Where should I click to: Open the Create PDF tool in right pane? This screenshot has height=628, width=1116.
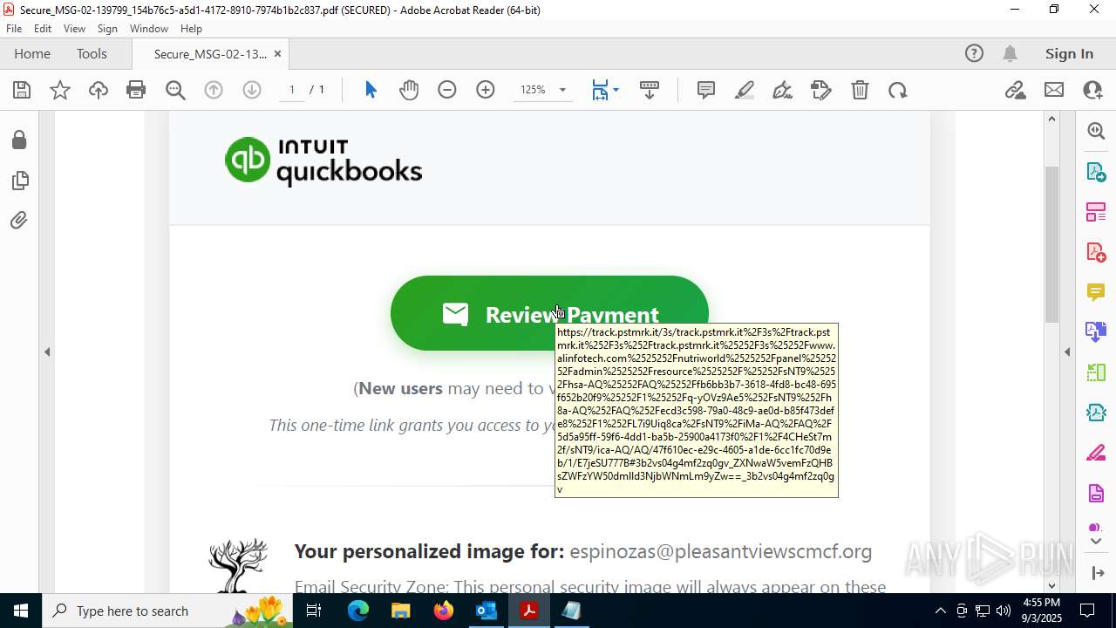[x=1096, y=252]
